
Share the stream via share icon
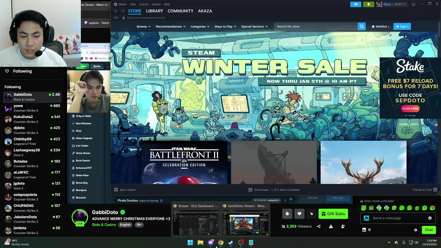click(x=319, y=226)
